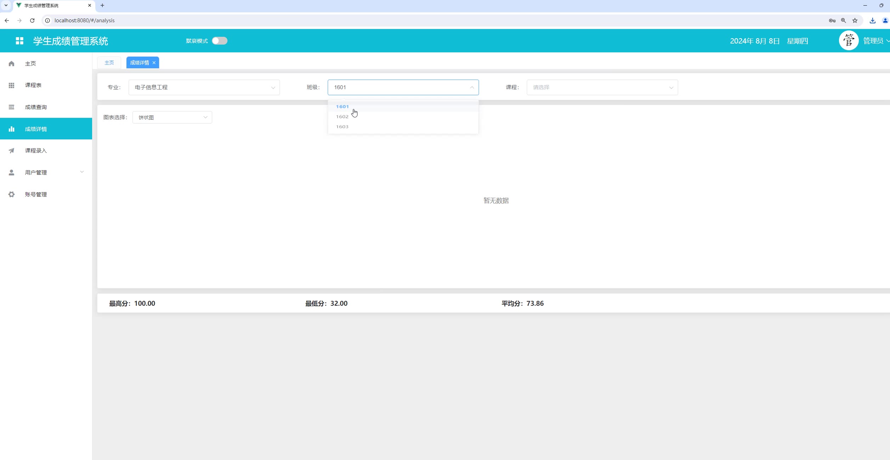Click the 课程表 grid icon in sidebar
The width and height of the screenshot is (890, 460).
[11, 85]
